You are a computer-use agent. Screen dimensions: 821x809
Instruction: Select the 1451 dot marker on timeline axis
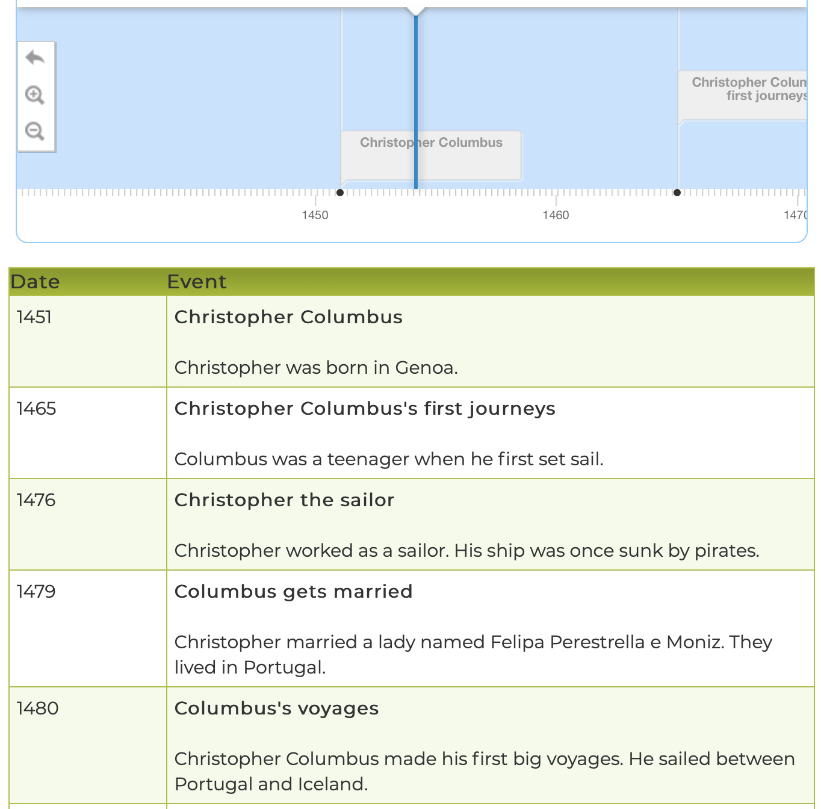tap(340, 193)
